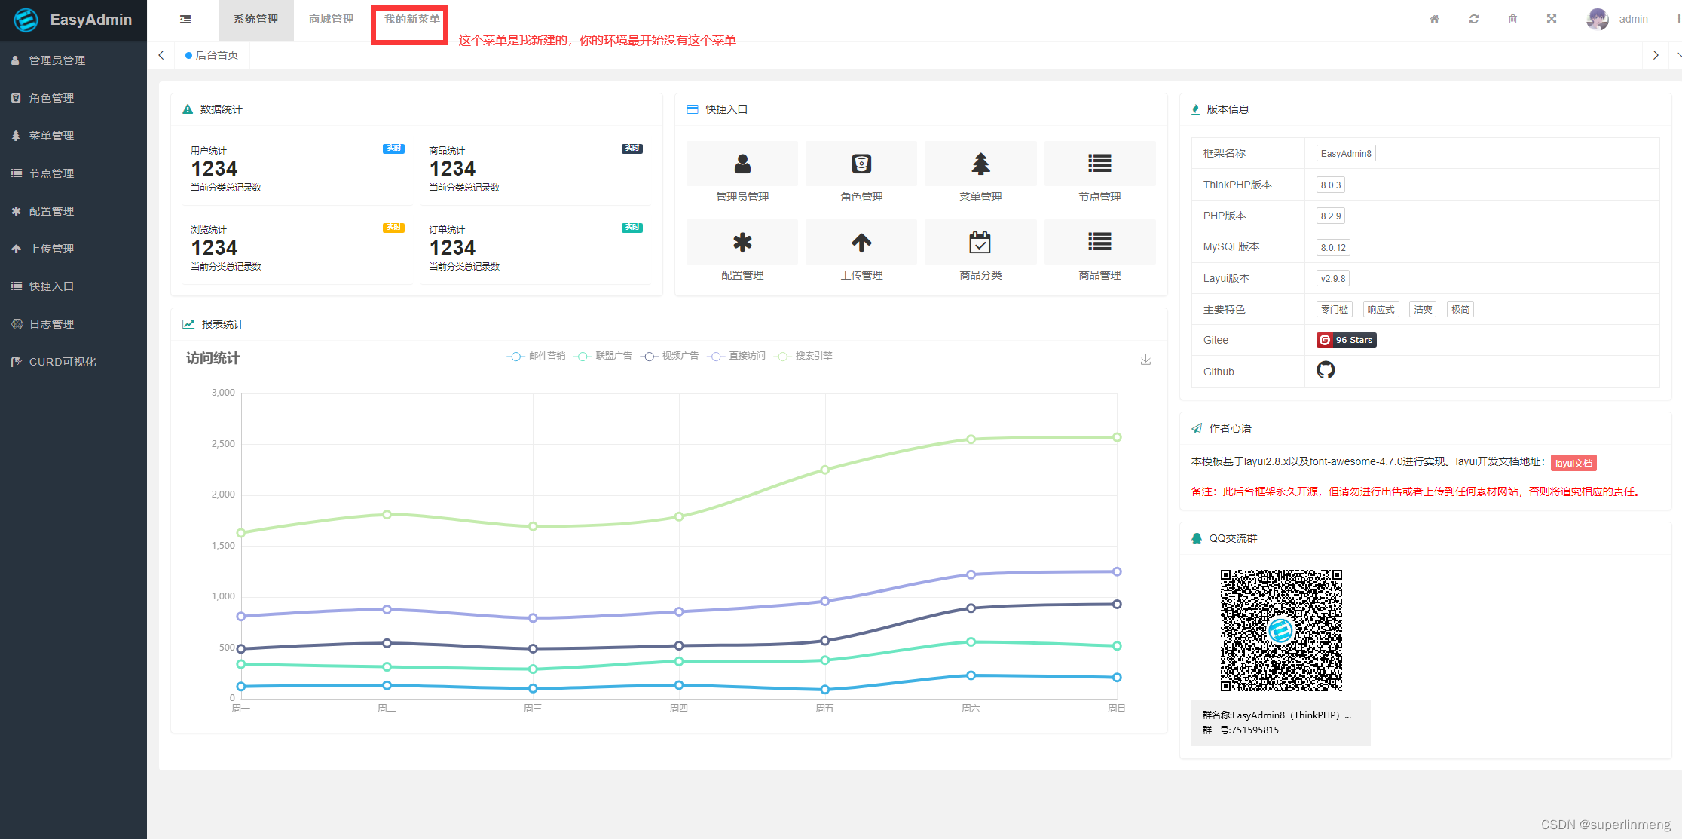Open the Github octocat icon link
Screen dimensions: 1682x839
1325,370
